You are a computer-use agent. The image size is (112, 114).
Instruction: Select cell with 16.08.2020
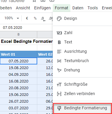click(x=18, y=81)
